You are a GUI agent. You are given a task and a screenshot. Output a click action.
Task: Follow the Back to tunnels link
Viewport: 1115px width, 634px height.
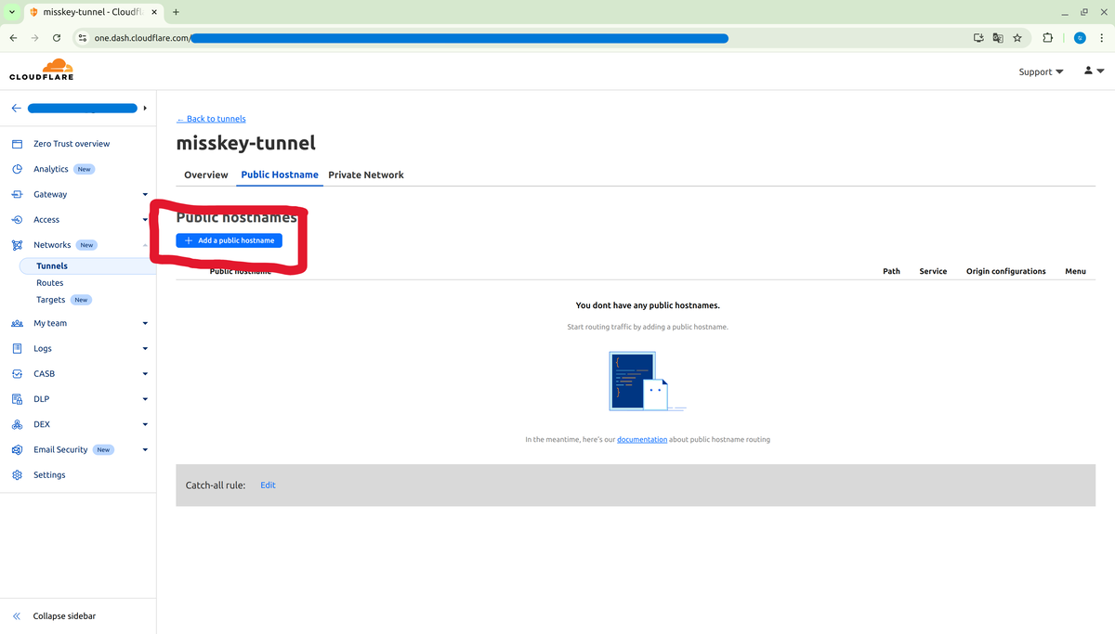click(211, 119)
